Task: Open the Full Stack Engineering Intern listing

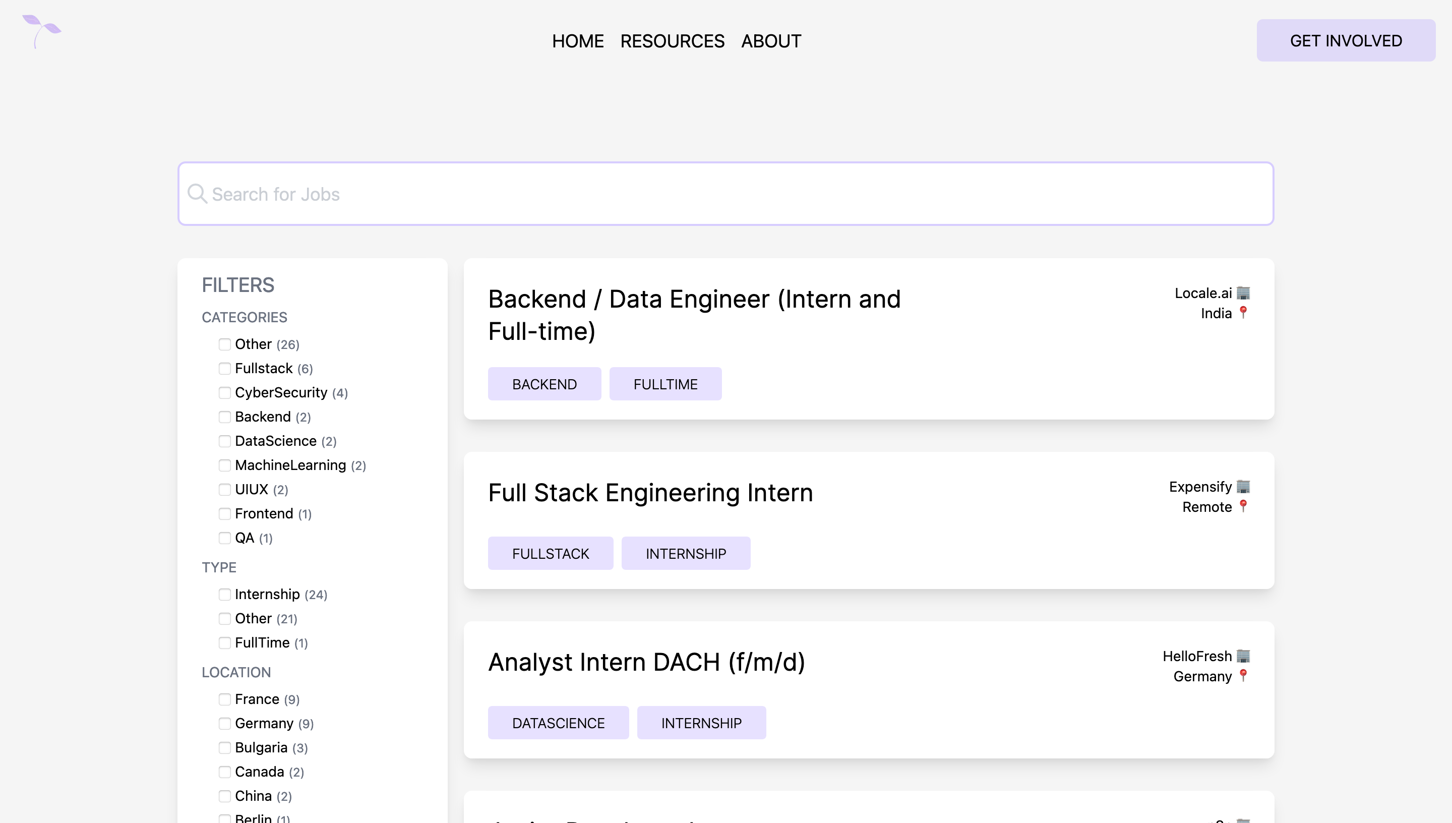Action: pos(650,492)
